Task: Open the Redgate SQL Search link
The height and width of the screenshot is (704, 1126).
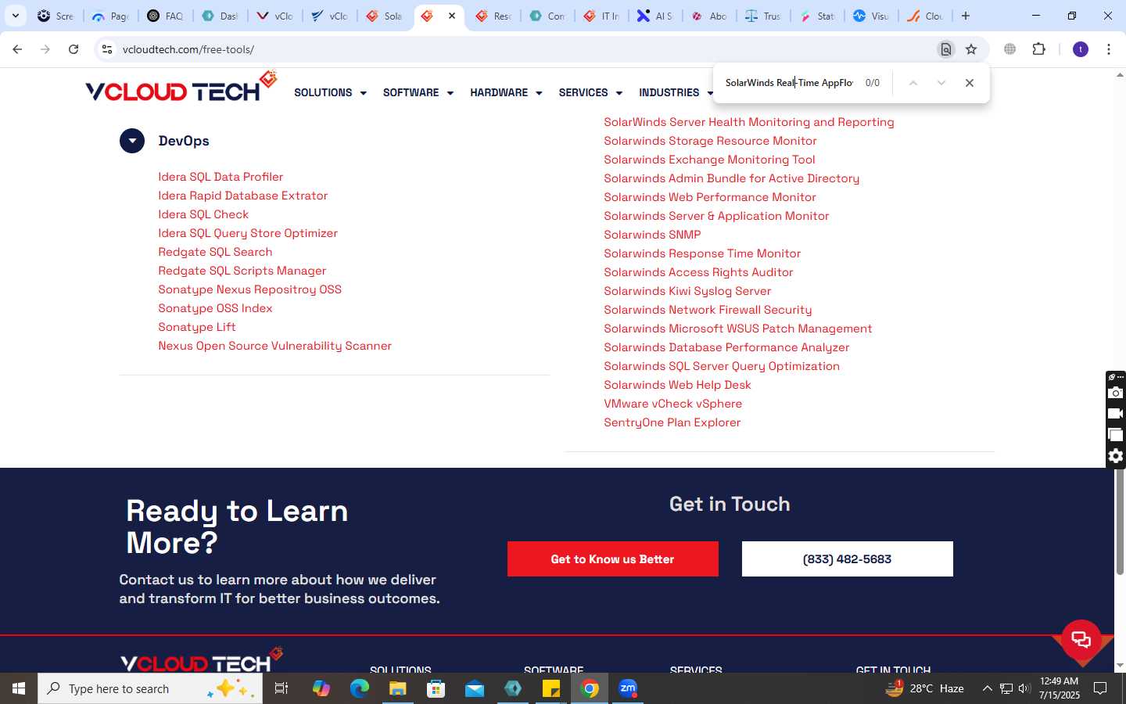Action: click(215, 252)
